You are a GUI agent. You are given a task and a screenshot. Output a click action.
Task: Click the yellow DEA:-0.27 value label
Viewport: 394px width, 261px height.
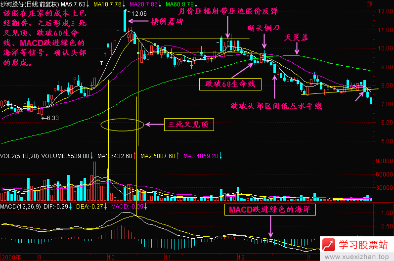[89, 207]
